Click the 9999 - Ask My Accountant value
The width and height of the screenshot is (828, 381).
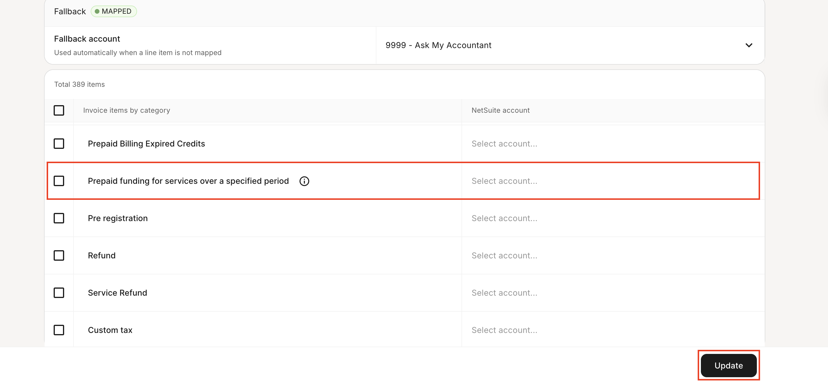coord(438,45)
